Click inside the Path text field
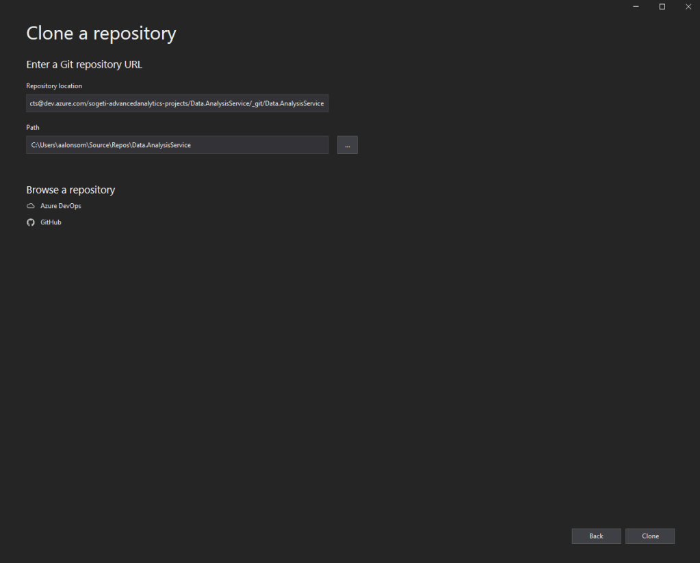700x563 pixels. click(177, 145)
